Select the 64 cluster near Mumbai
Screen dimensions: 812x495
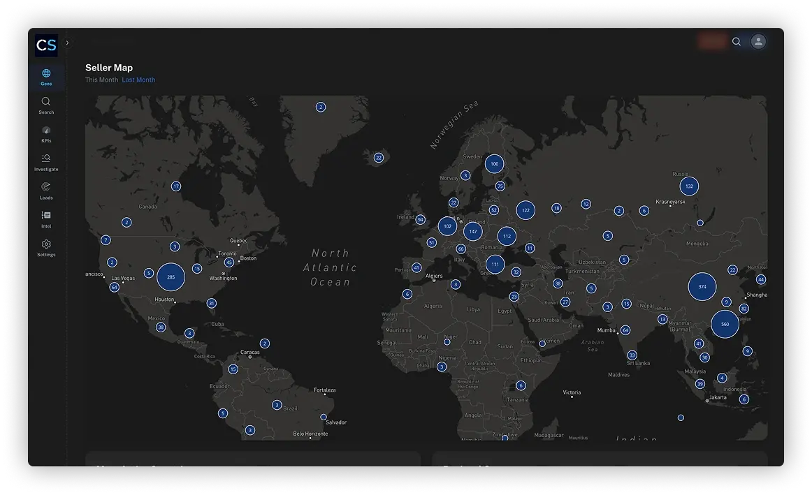(x=625, y=330)
